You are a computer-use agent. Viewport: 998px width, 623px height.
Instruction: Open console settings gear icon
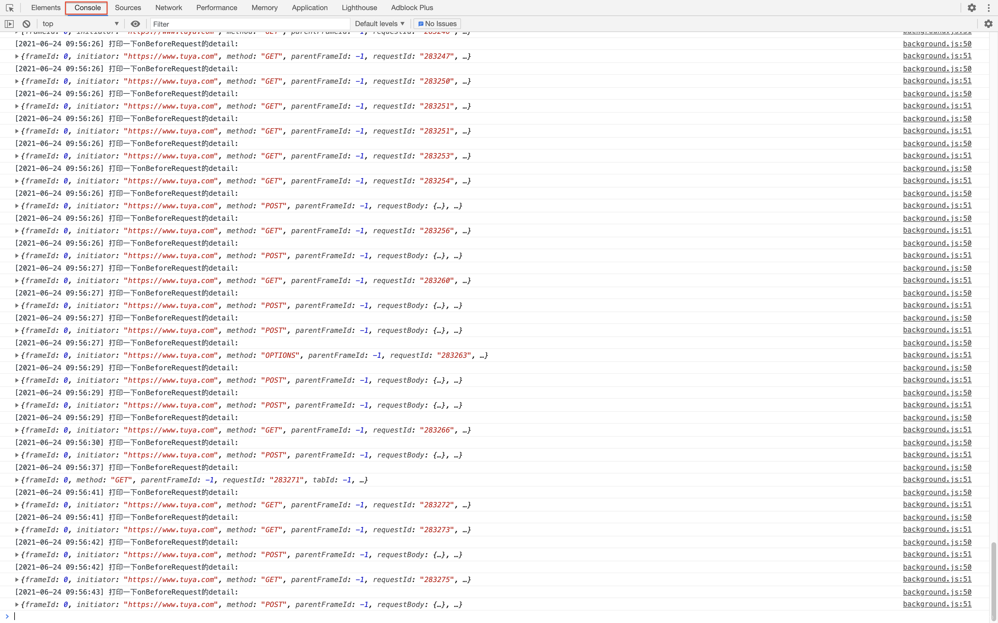click(988, 24)
